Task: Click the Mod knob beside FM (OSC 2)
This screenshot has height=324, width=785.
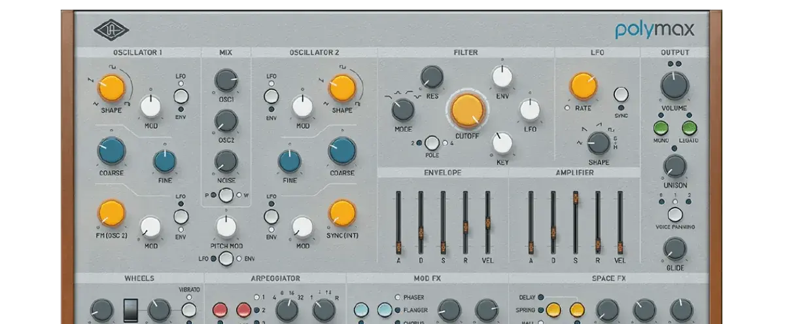Action: (x=150, y=226)
